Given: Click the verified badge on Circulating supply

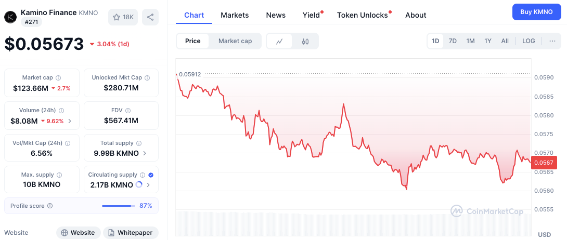Looking at the screenshot, I should [151, 175].
